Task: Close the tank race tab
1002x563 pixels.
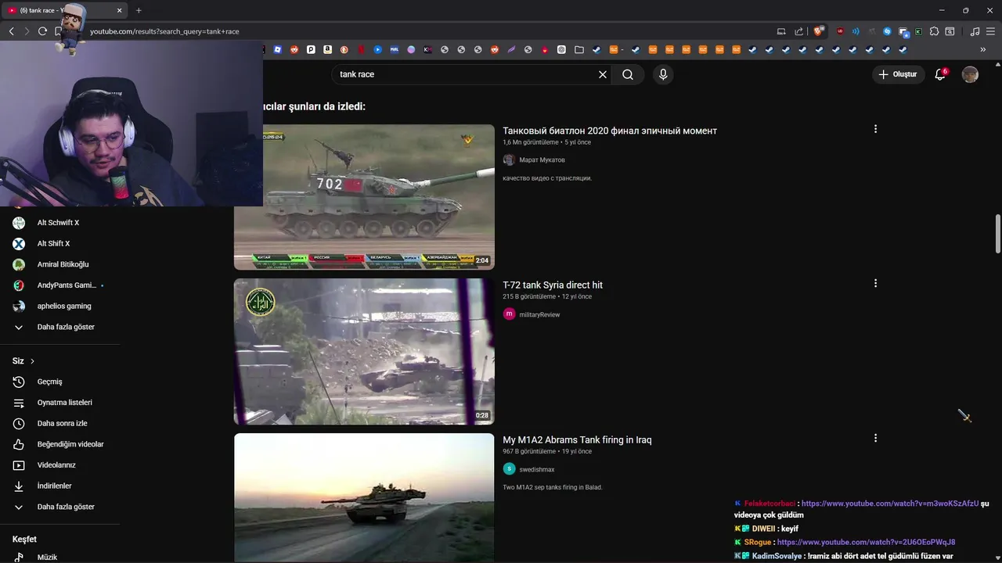Action: pos(119,10)
